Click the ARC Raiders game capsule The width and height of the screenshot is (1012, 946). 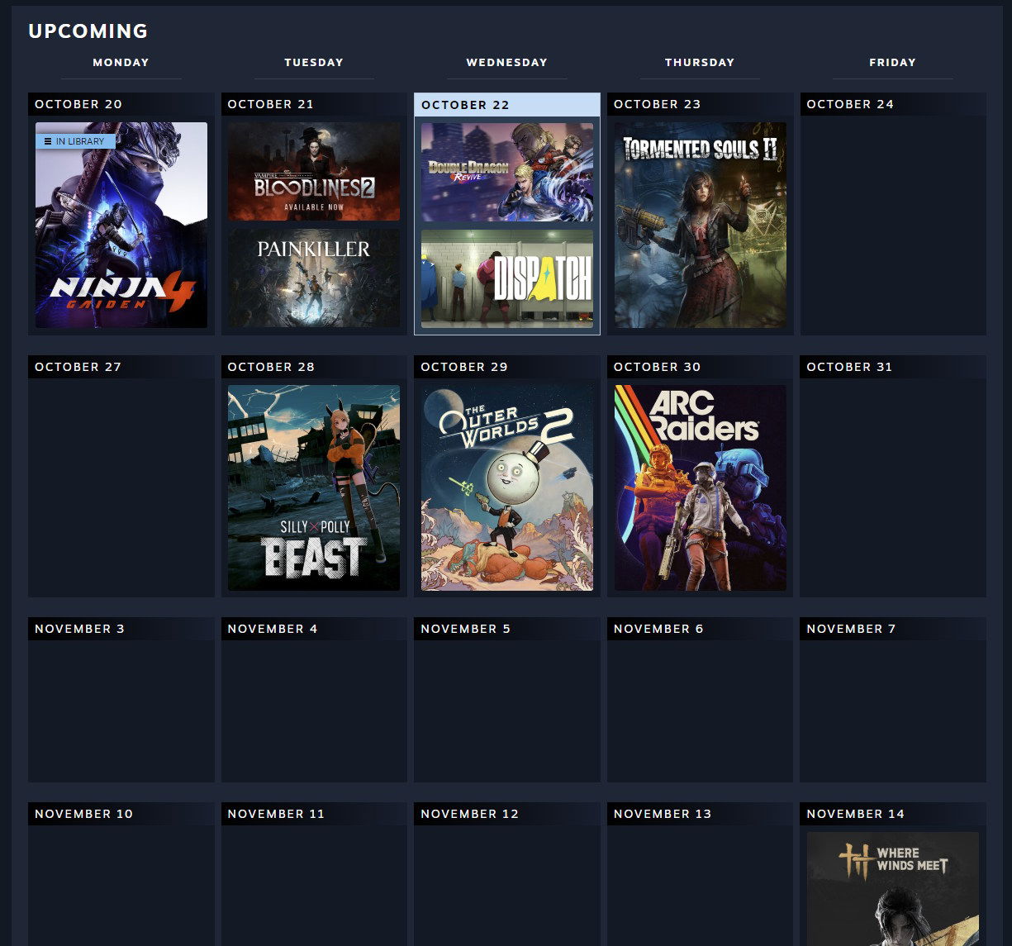[x=700, y=487]
